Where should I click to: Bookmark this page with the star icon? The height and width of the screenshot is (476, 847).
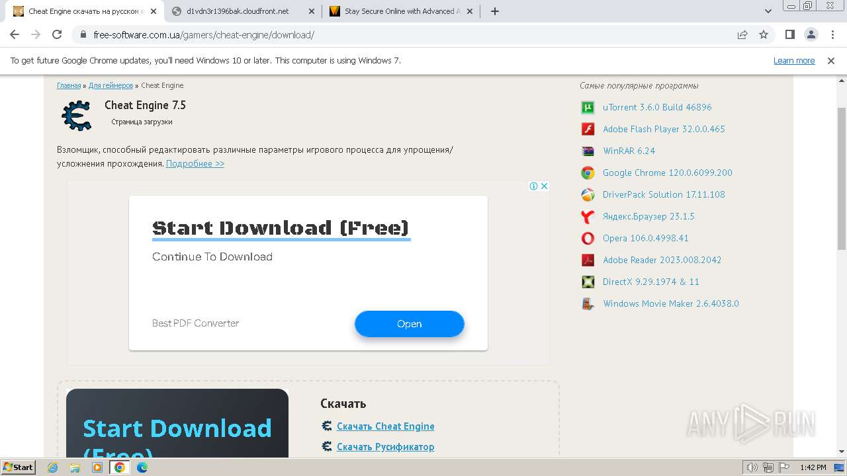(764, 34)
